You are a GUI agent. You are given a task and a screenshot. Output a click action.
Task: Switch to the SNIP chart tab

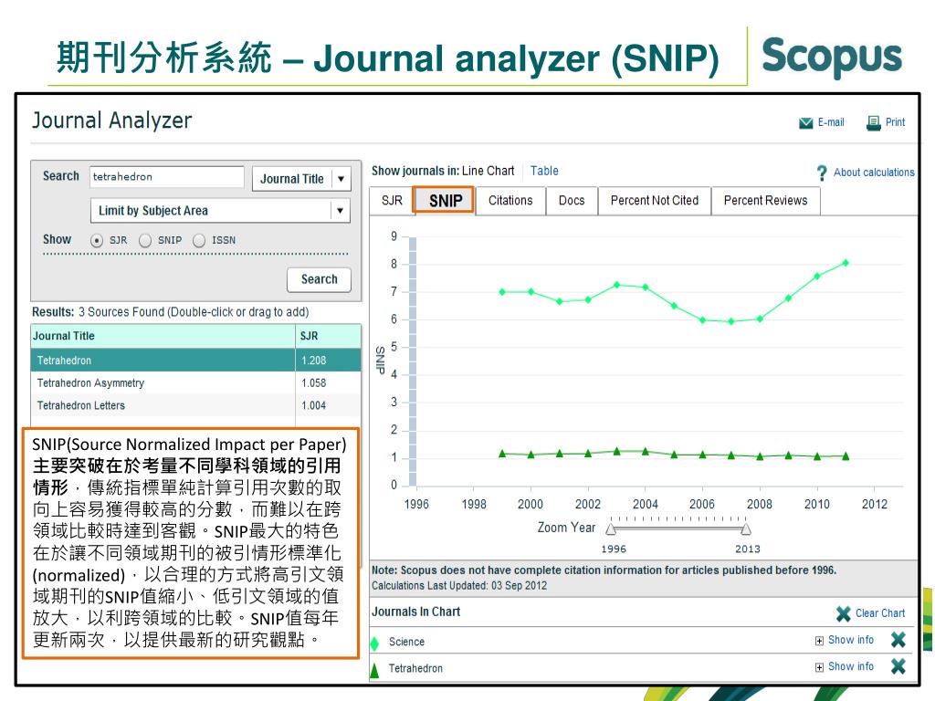[x=445, y=201]
